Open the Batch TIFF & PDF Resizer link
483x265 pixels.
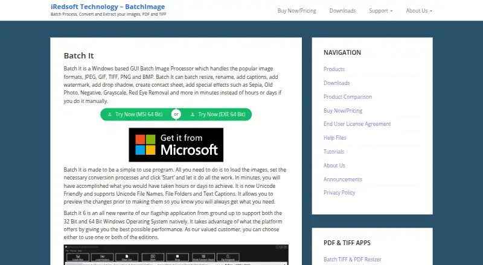[x=353, y=260]
